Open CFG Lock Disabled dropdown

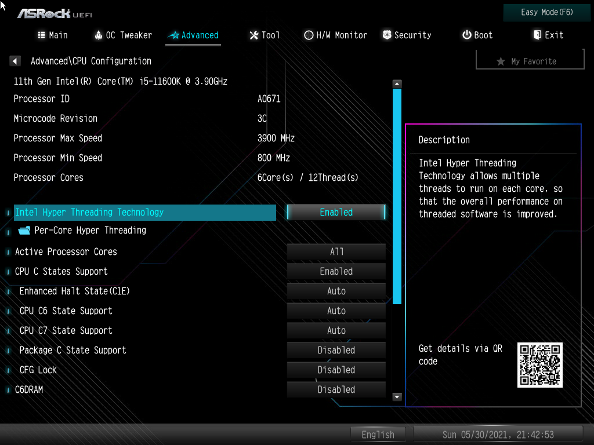click(x=336, y=370)
